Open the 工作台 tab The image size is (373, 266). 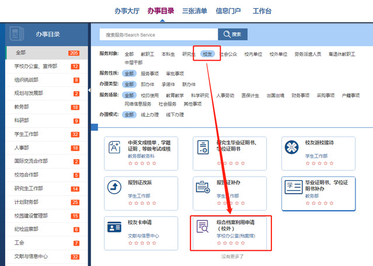pos(262,11)
